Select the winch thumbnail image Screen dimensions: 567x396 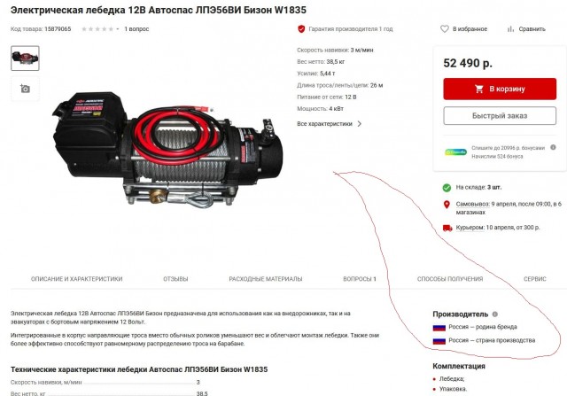pos(25,58)
